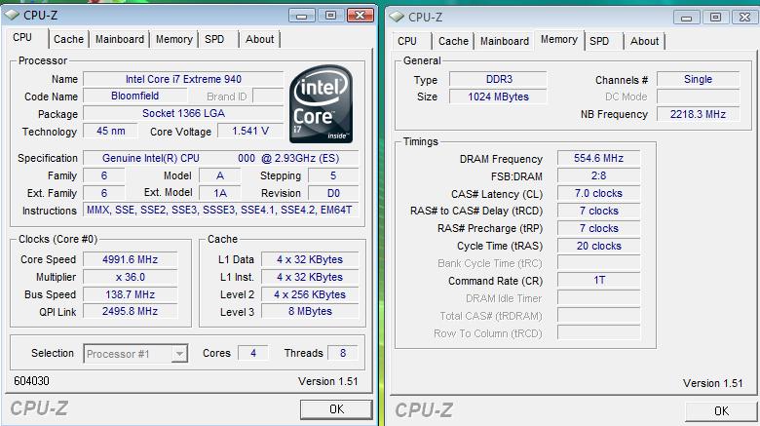Click the Threads value '8'

(x=343, y=353)
